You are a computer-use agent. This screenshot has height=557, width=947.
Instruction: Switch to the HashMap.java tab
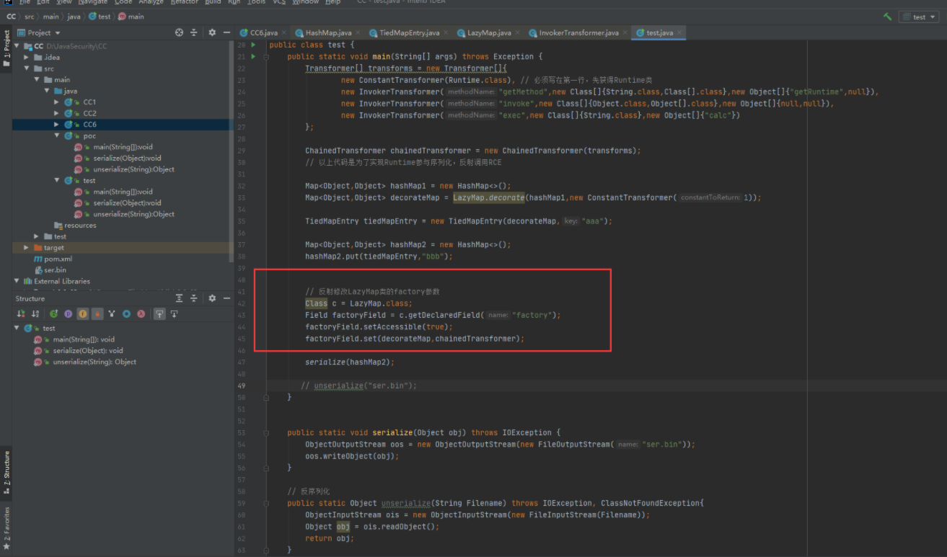[328, 32]
